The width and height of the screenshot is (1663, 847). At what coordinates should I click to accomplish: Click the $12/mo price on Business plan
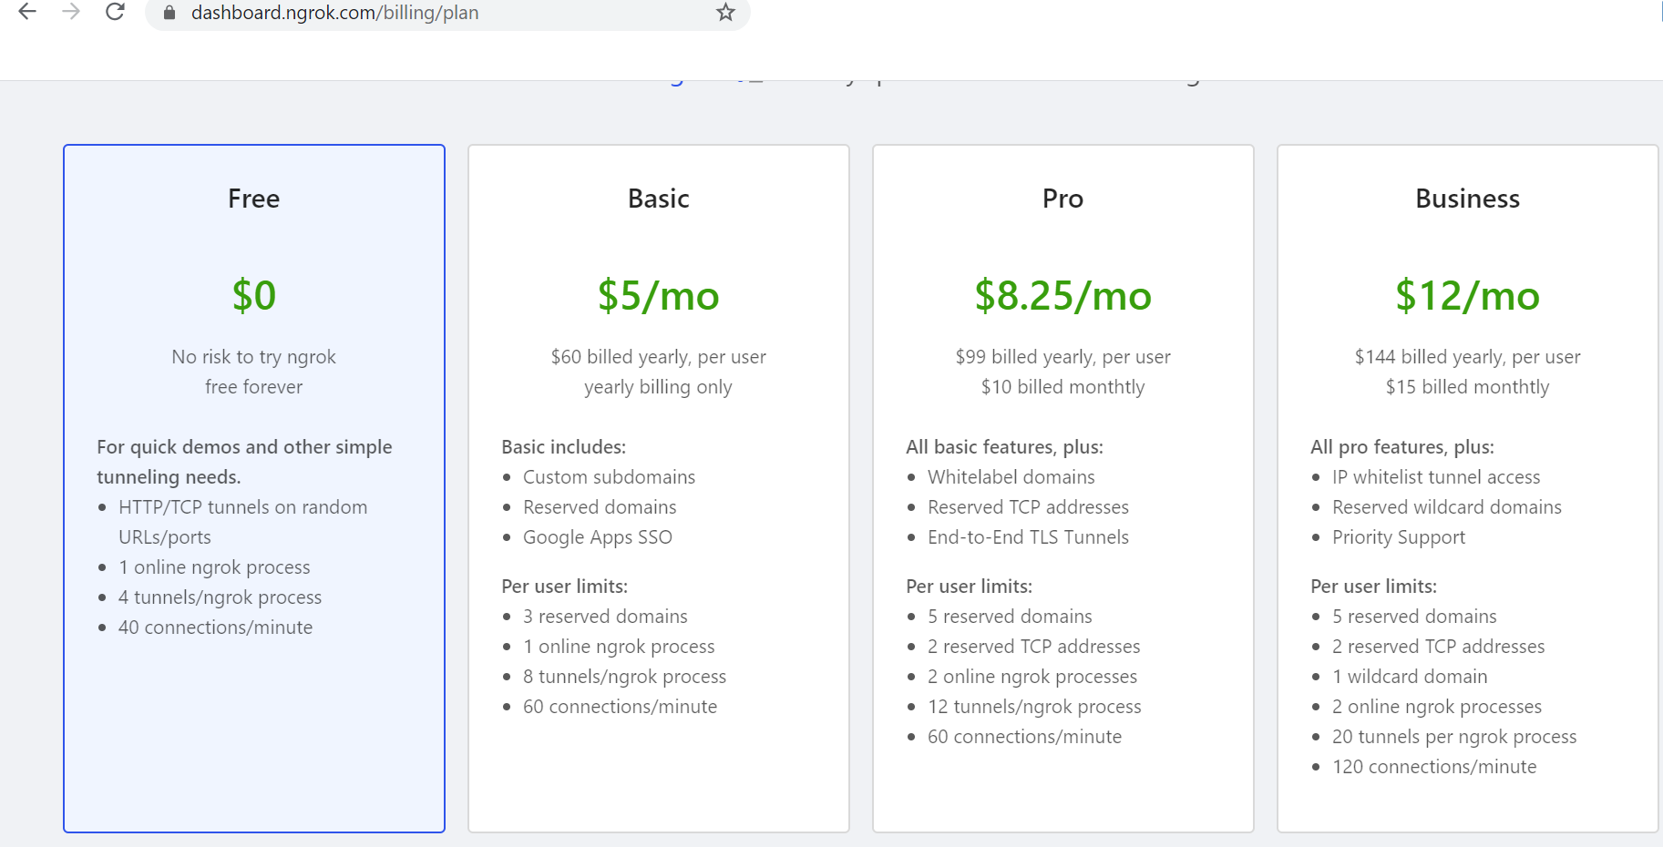tap(1468, 295)
